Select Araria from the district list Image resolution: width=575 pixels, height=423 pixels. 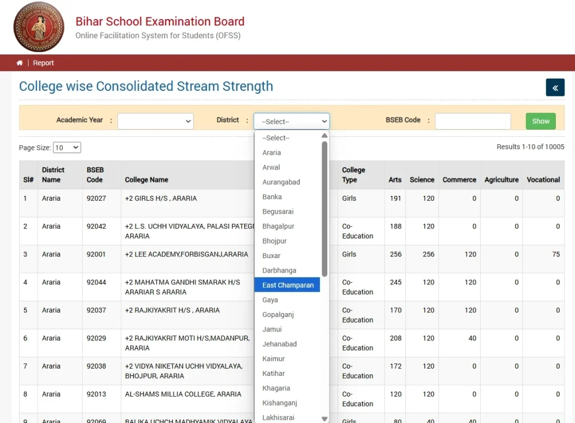(x=272, y=152)
